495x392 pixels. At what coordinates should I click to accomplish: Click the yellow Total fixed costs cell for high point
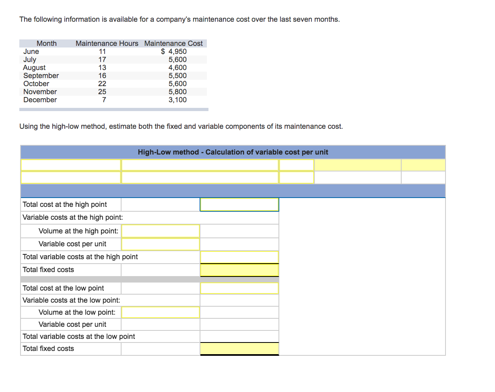click(239, 269)
